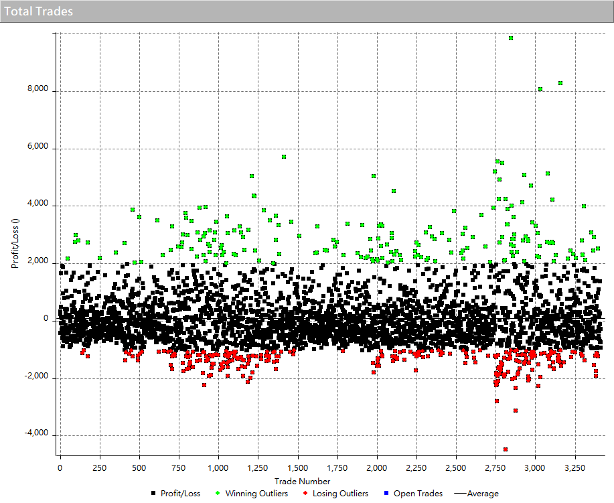Click the 2,000 y-axis label
The image size is (614, 503).
point(37,261)
